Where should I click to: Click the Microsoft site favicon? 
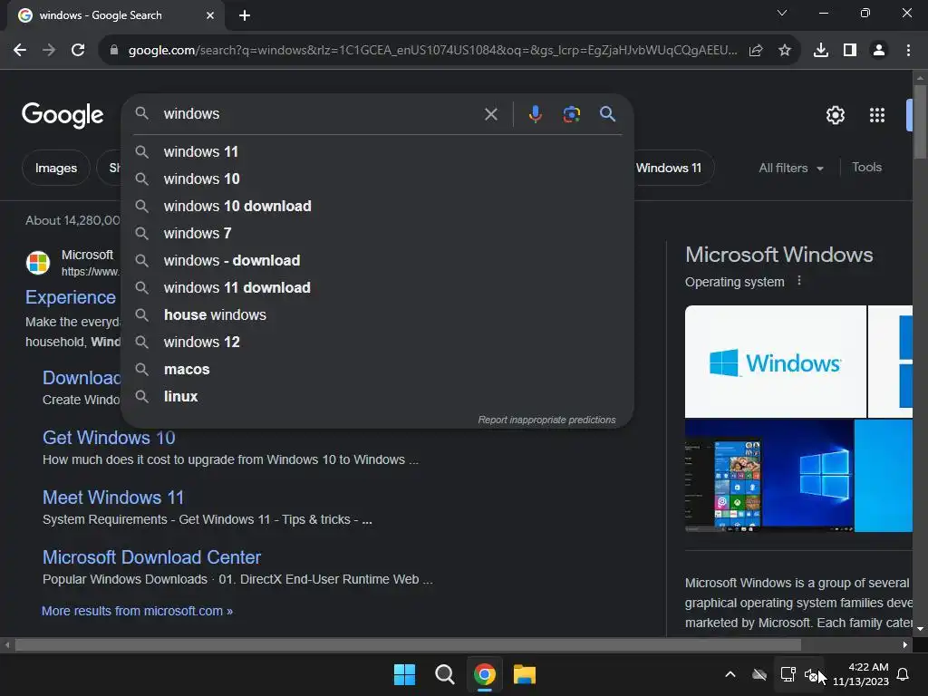tap(38, 263)
